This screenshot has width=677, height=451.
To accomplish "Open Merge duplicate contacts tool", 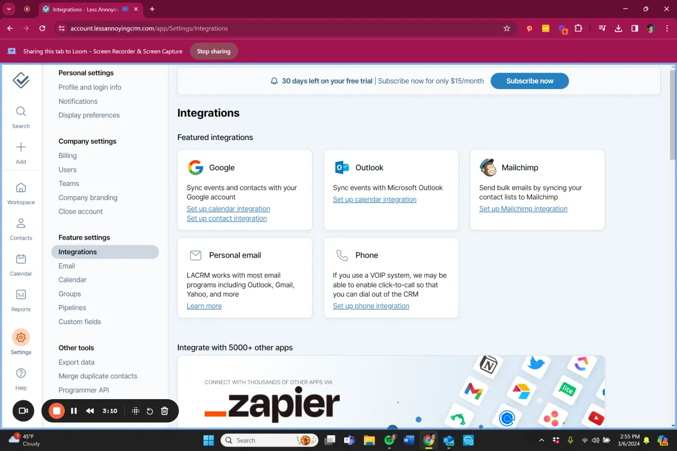I will tap(98, 376).
